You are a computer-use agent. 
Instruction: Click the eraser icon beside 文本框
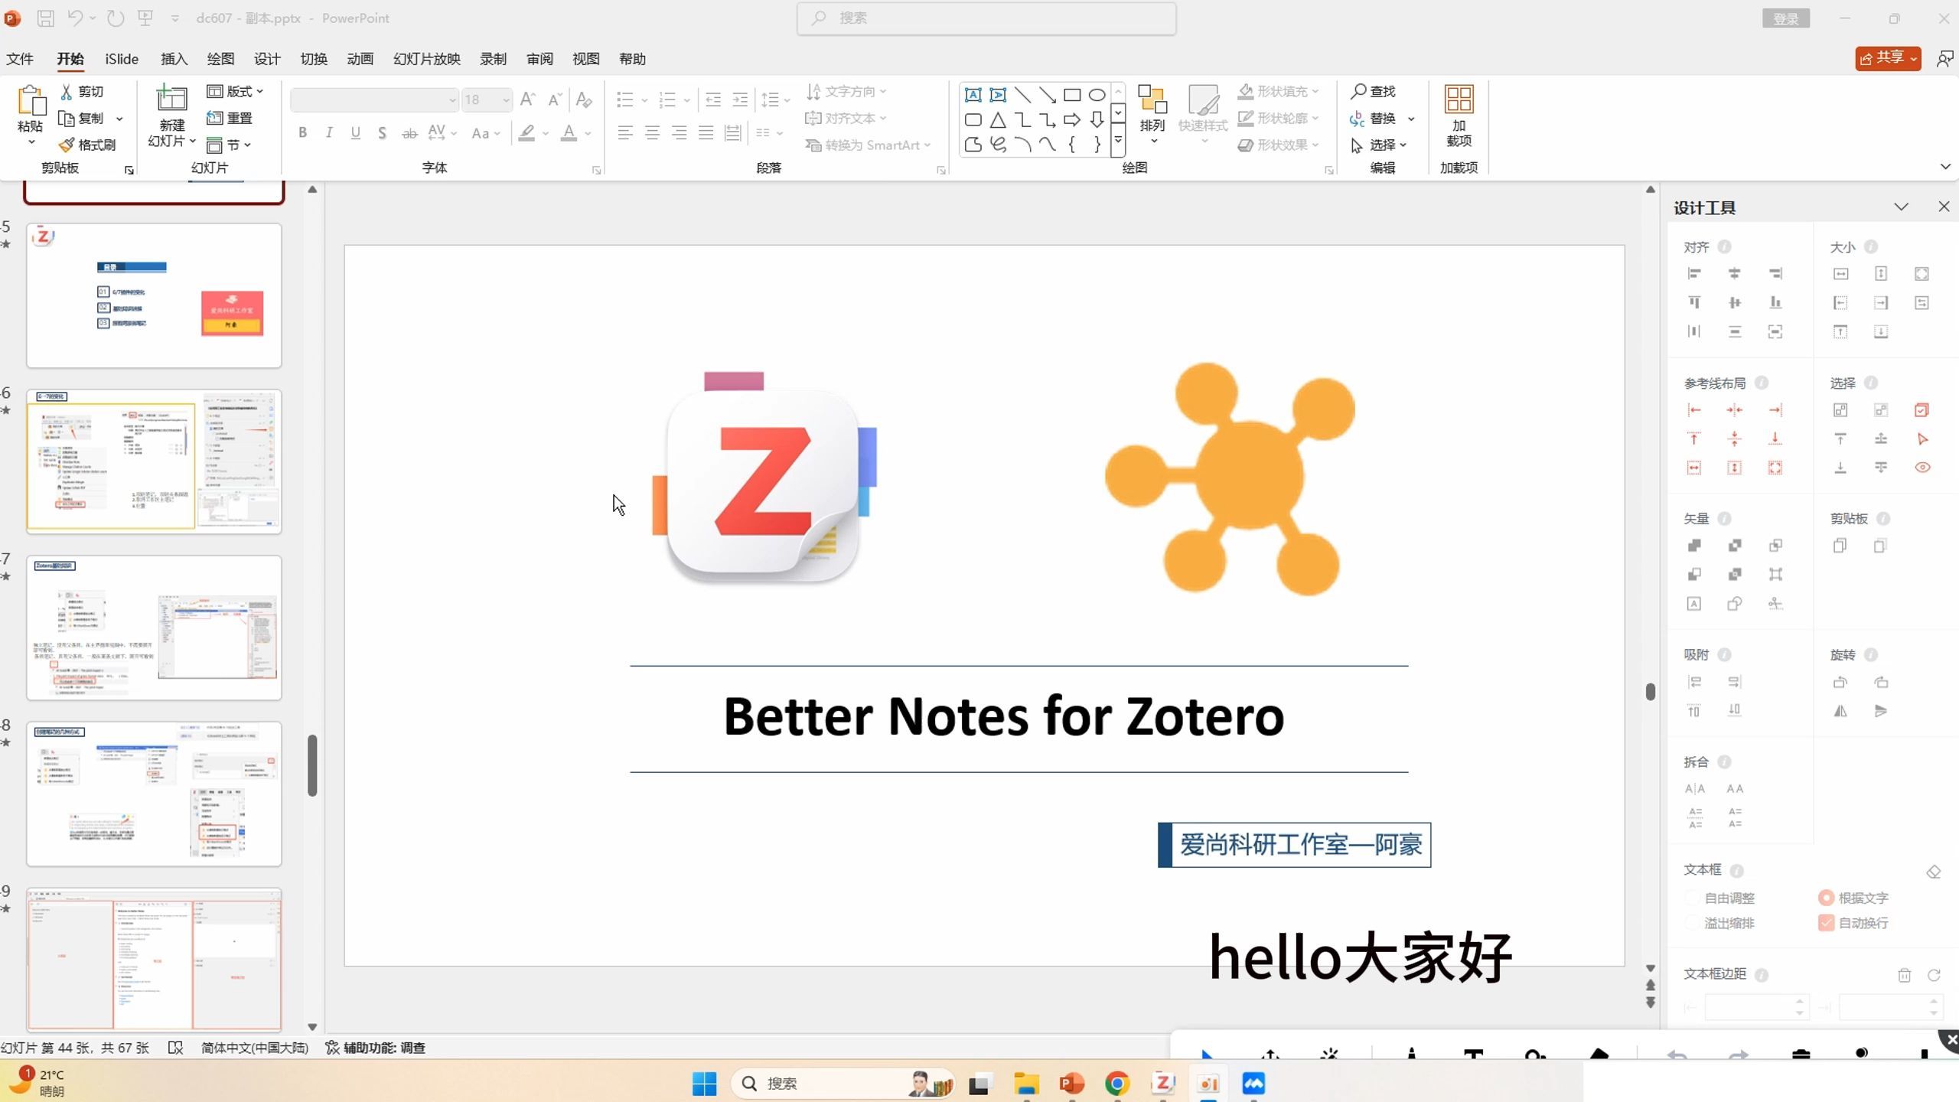(1933, 872)
